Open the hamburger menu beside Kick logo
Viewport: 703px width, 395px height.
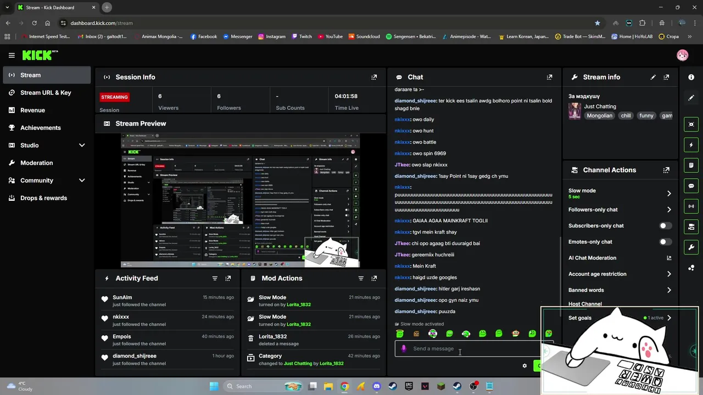pos(12,55)
